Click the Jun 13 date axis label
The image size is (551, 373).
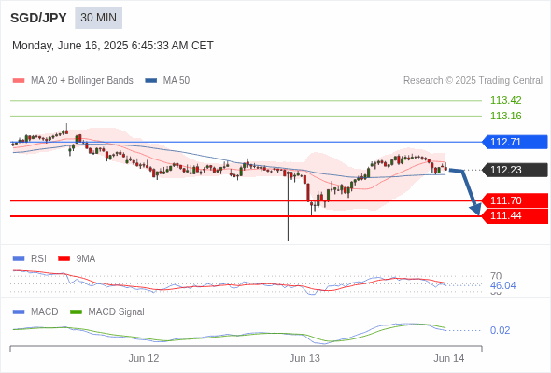pyautogui.click(x=304, y=359)
